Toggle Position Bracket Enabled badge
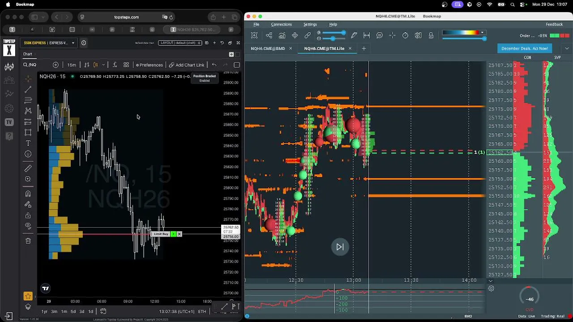The image size is (573, 322). [x=204, y=78]
